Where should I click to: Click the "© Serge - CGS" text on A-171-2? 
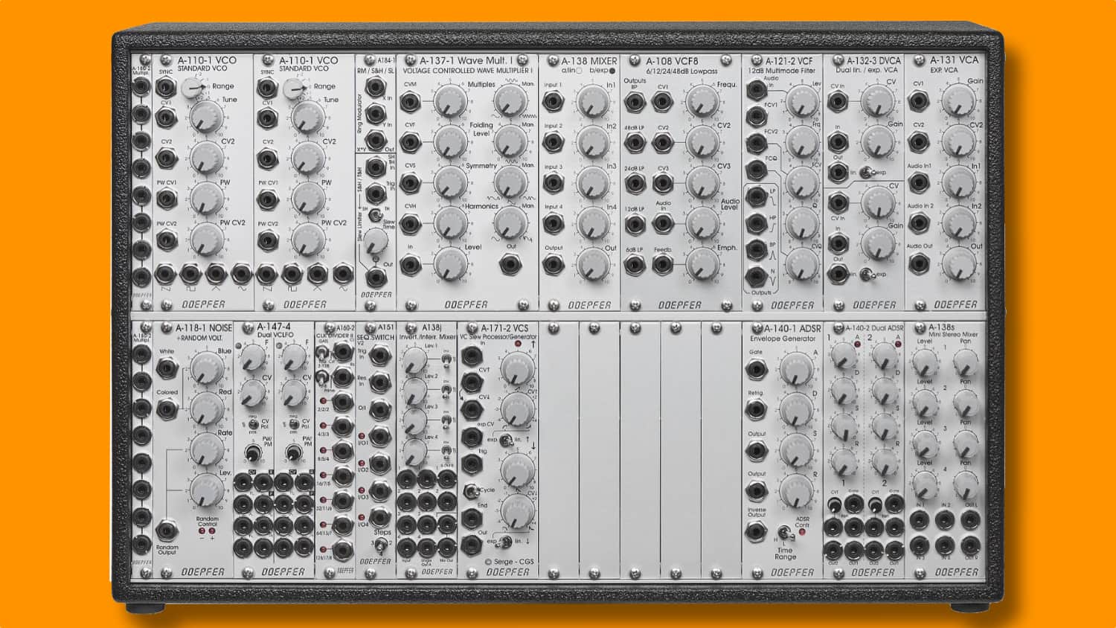click(x=510, y=562)
